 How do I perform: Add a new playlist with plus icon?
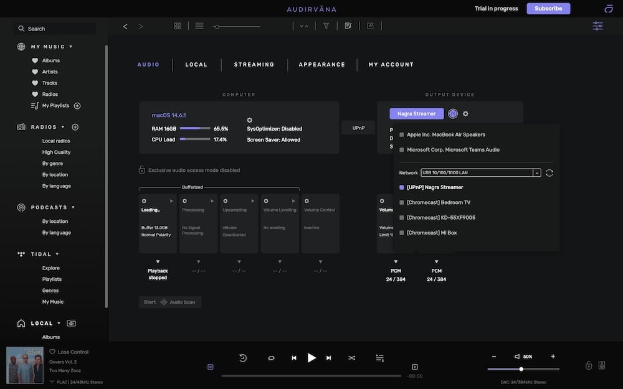pyautogui.click(x=77, y=106)
